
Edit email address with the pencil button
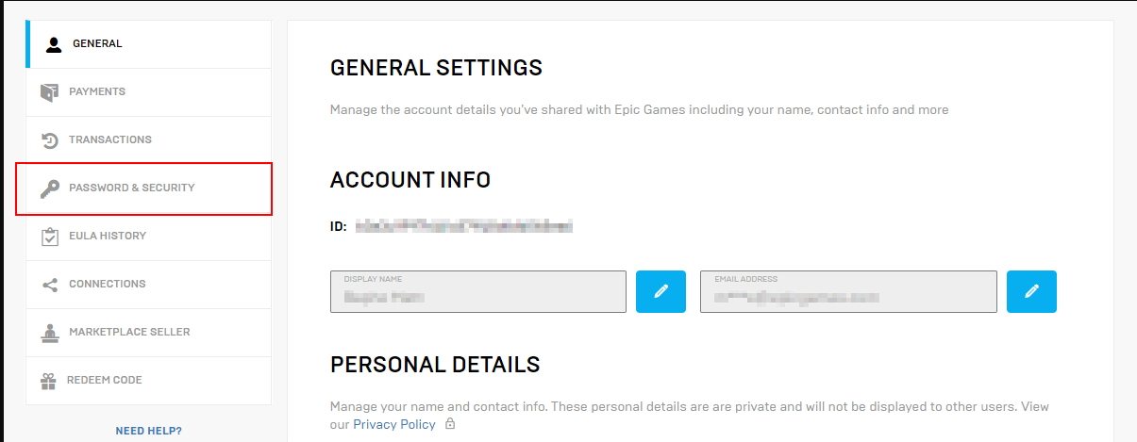[x=1032, y=291]
